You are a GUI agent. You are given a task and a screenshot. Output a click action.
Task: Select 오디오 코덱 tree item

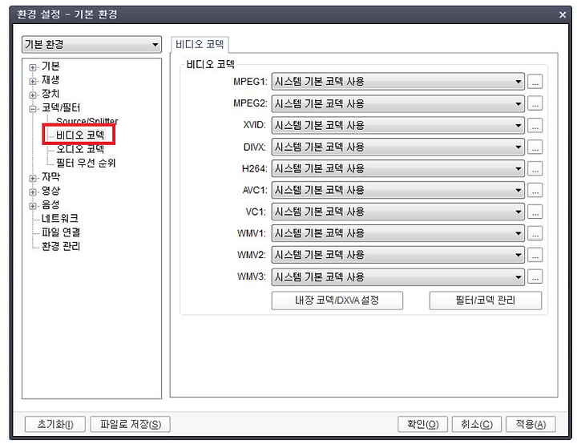[80, 149]
